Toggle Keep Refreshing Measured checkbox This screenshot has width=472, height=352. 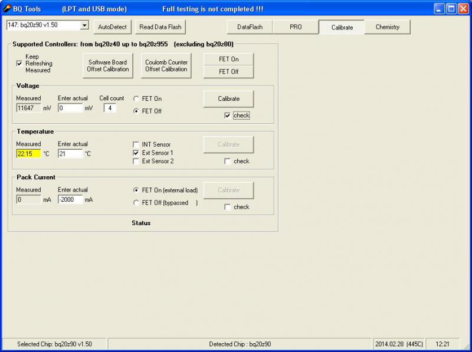click(x=19, y=64)
